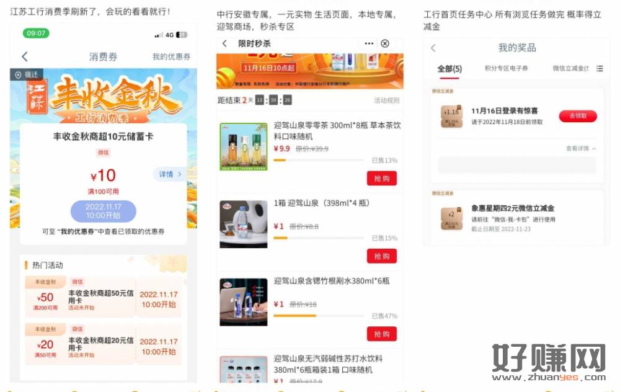Go back from 我的奖品 page
This screenshot has height=392, width=620.
pyautogui.click(x=433, y=48)
